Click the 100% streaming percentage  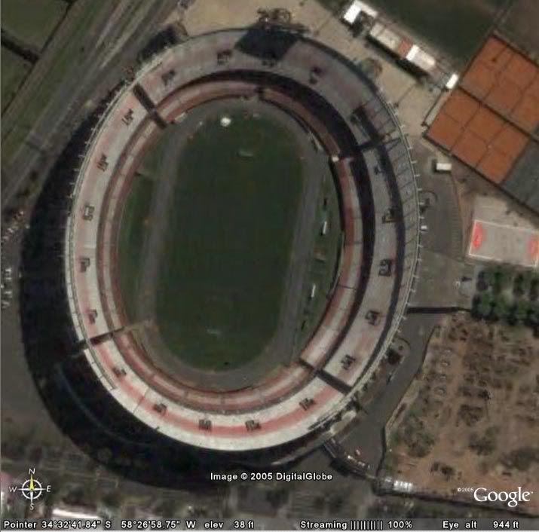click(400, 524)
